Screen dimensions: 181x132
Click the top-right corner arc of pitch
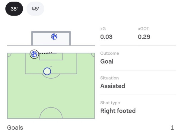(93, 55)
